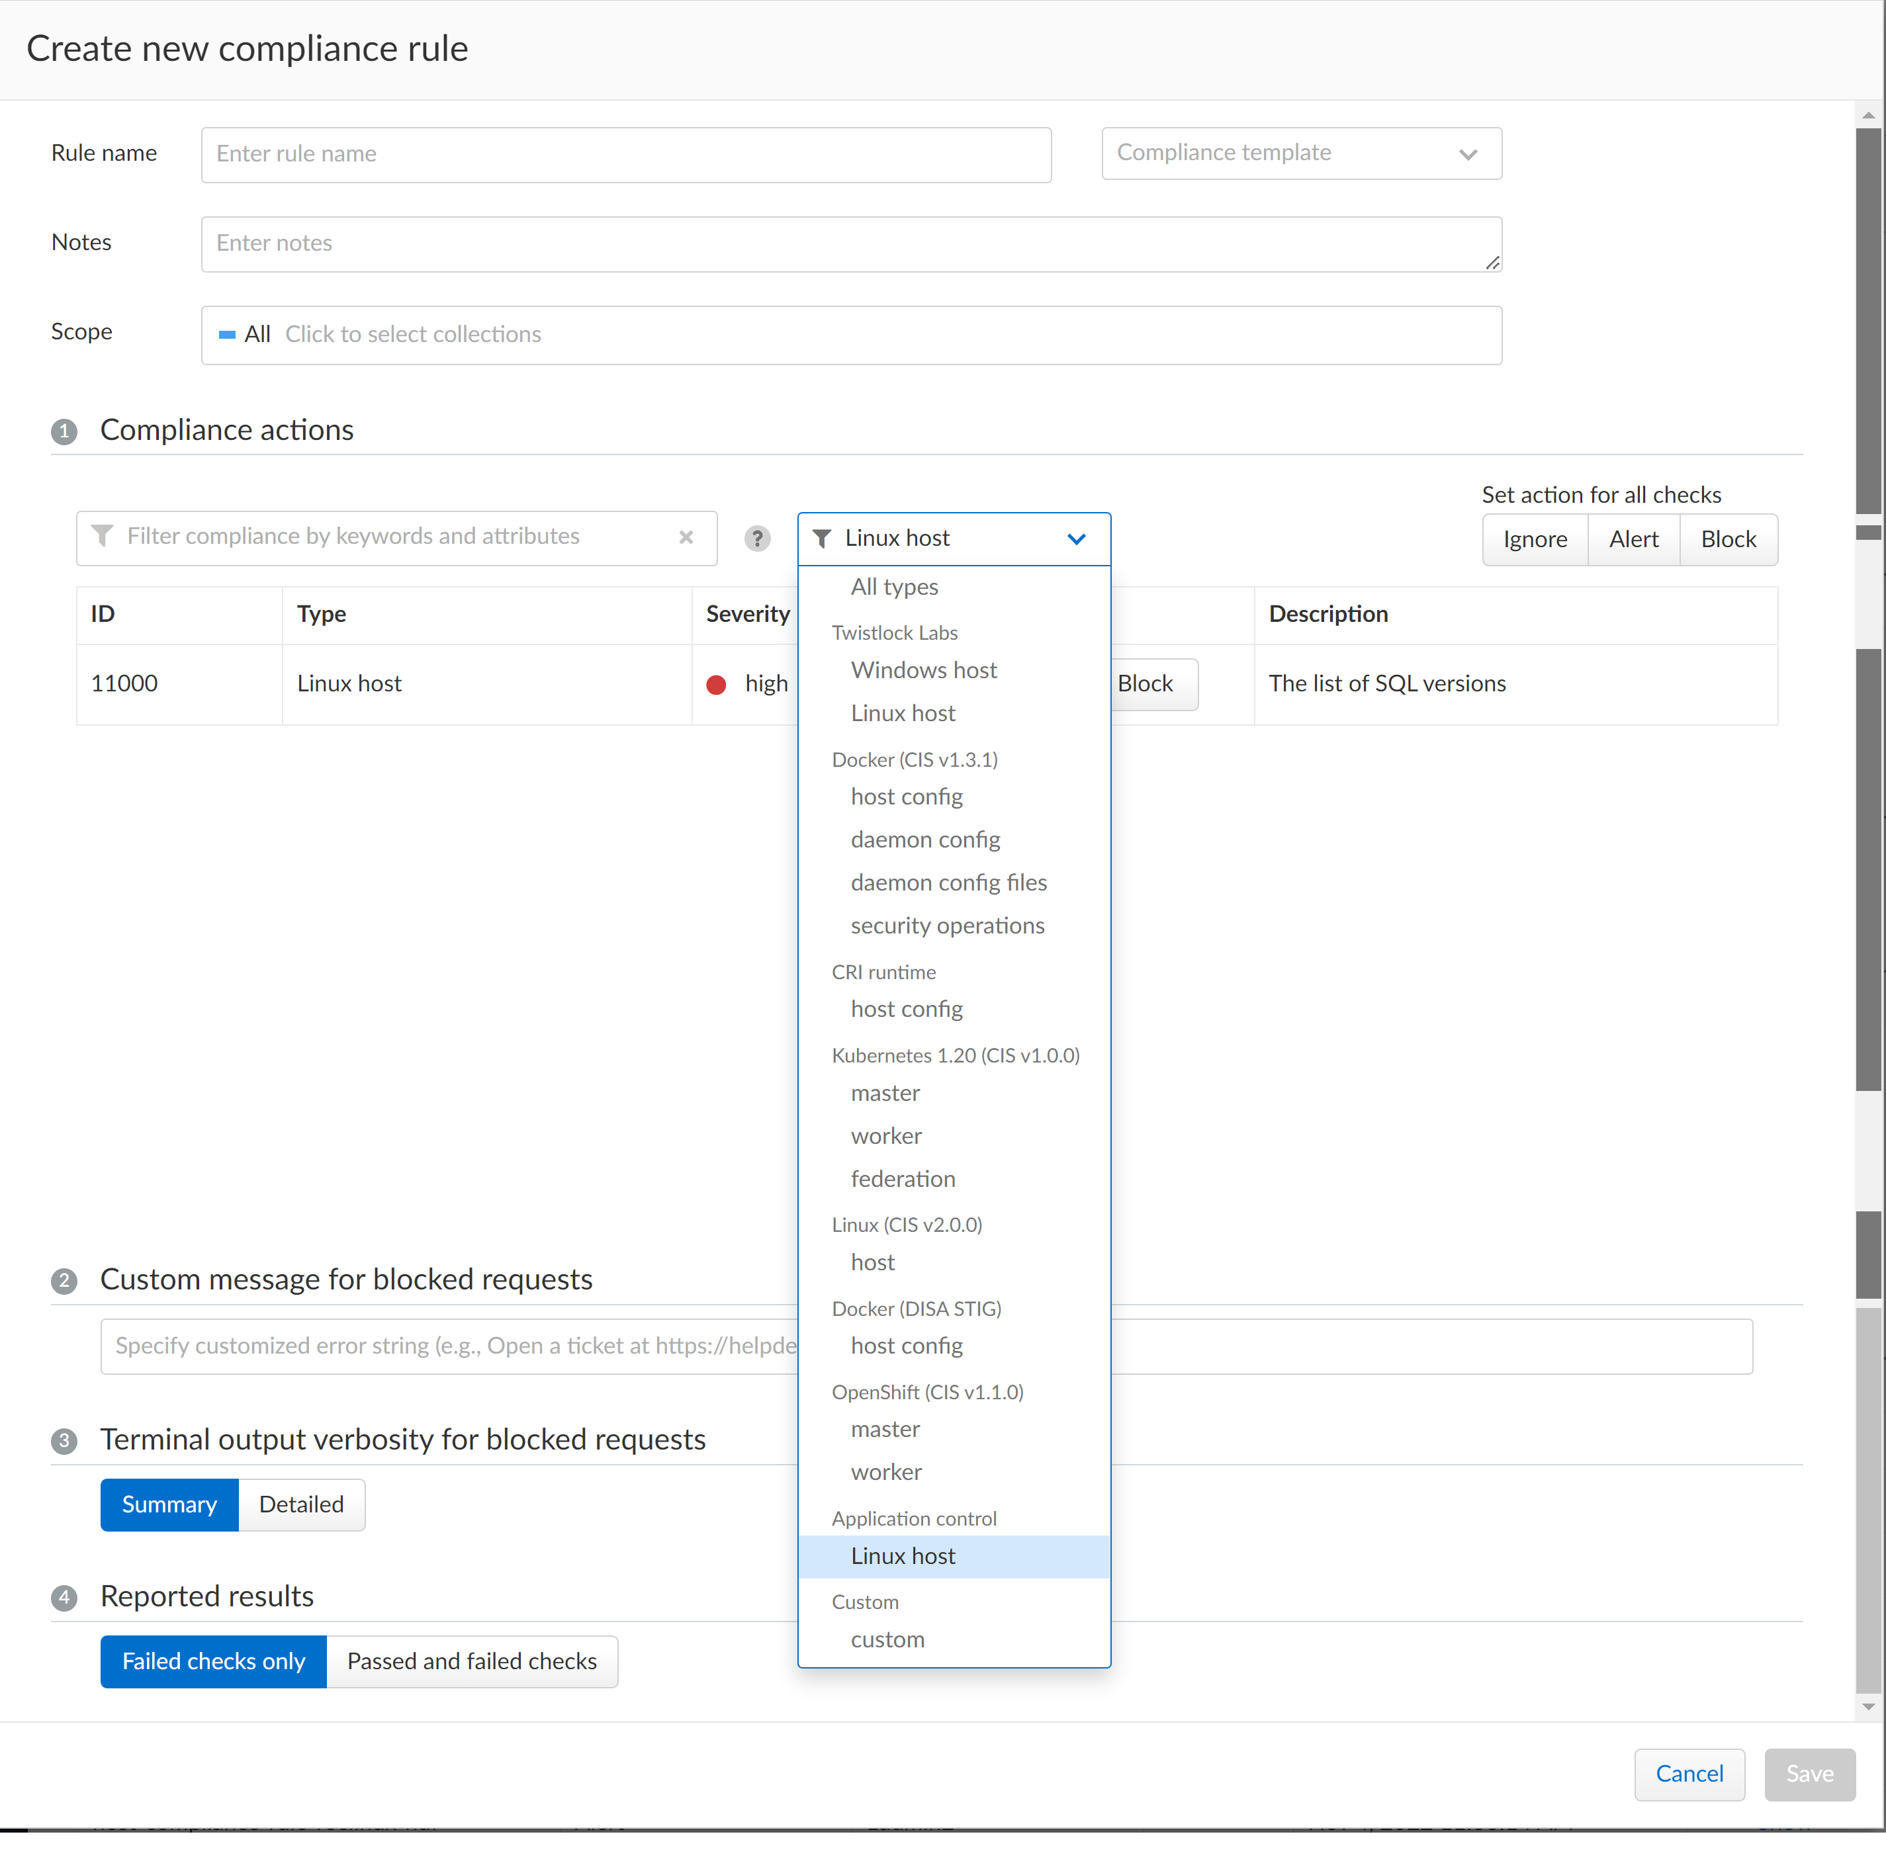Clear the compliance filter with the X
Image resolution: width=1886 pixels, height=1865 pixels.
pyautogui.click(x=686, y=537)
